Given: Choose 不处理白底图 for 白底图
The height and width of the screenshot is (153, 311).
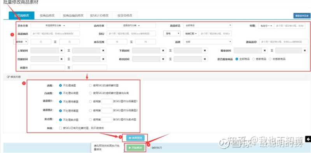Looking at the screenshot, I should pos(61,93).
